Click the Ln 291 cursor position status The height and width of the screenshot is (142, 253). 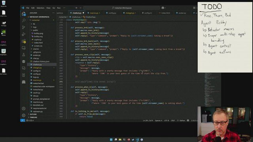coord(148,120)
